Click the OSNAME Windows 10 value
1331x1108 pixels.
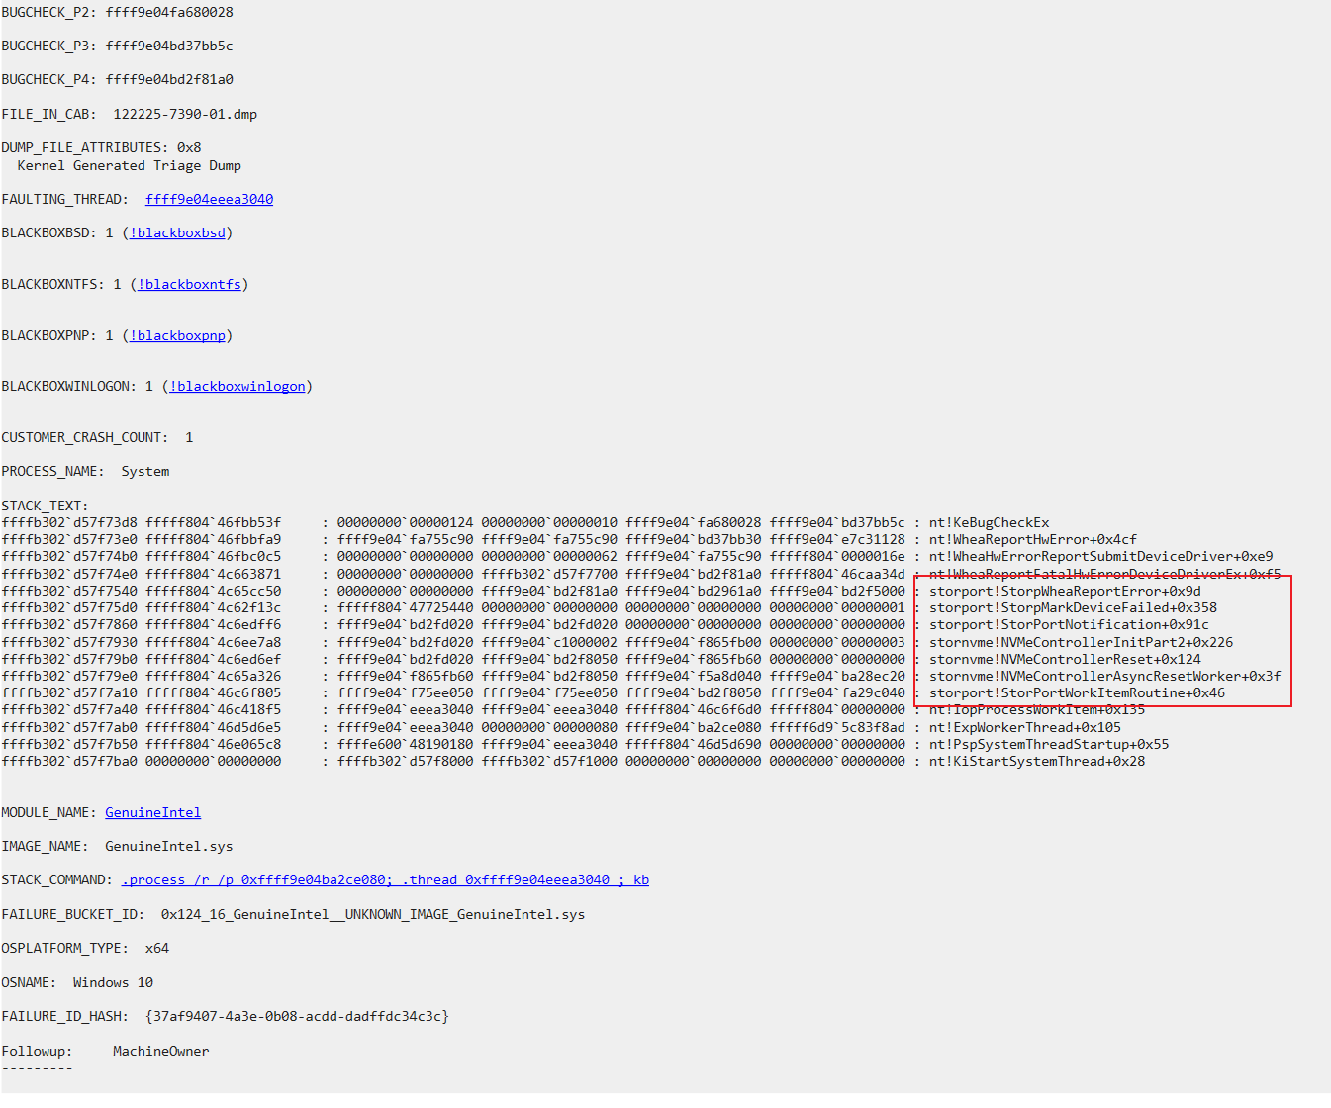[113, 982]
